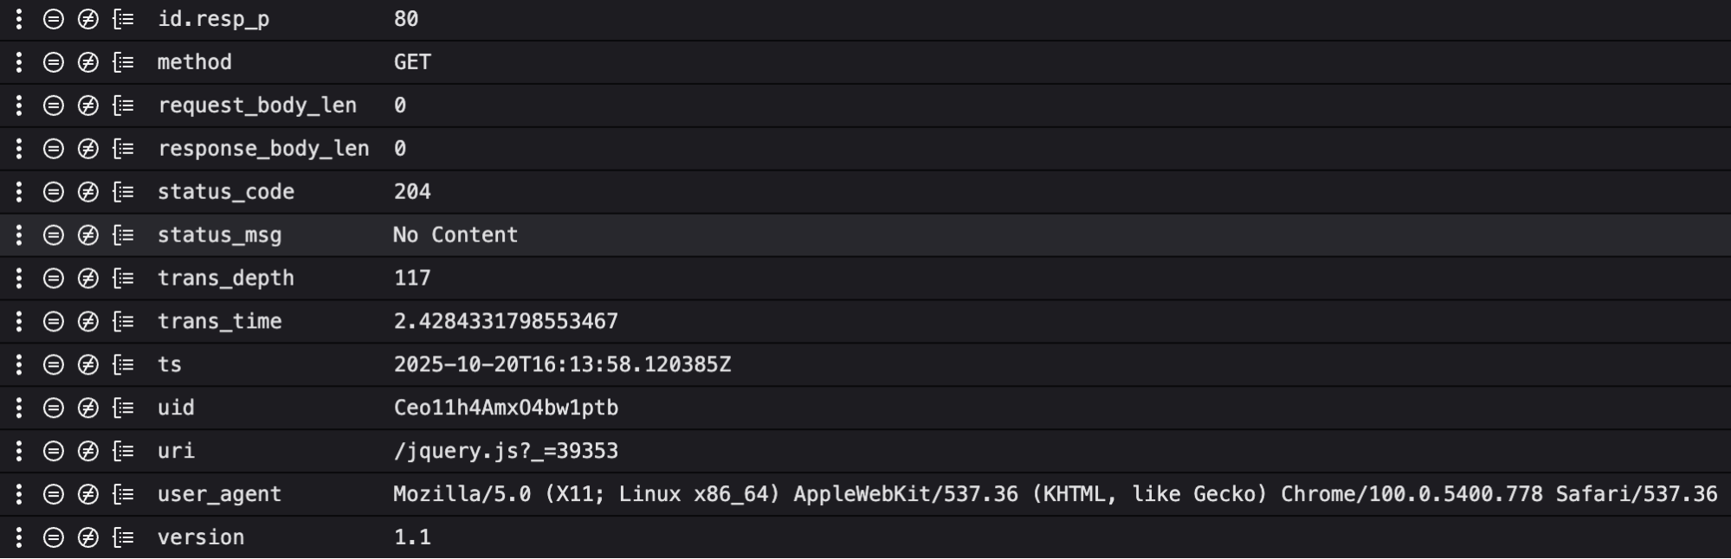Filter out the status_code 204 value

(88, 192)
